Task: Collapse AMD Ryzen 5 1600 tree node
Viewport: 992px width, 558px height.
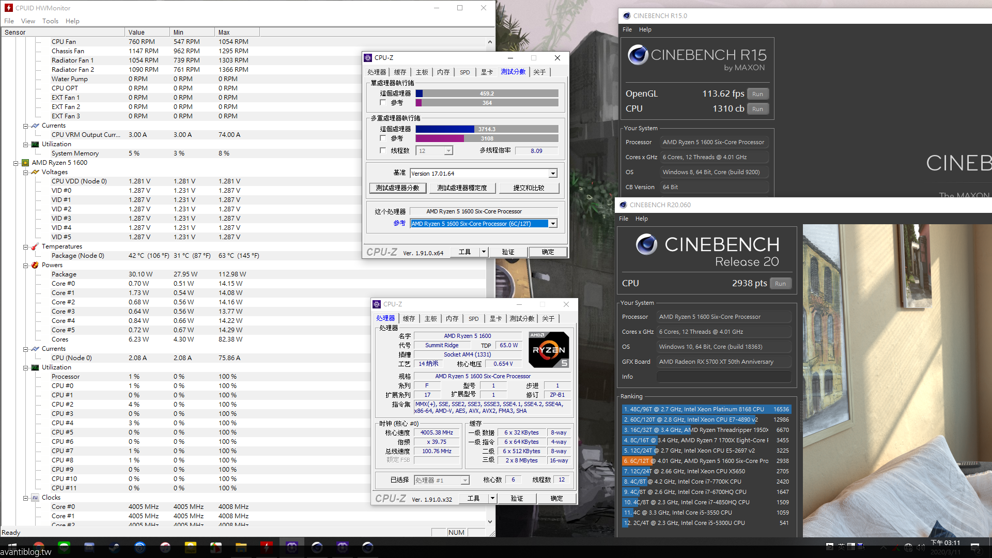Action: tap(16, 163)
